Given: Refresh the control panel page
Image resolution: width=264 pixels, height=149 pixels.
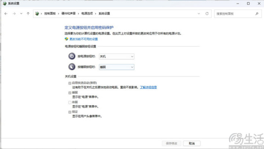Looking at the screenshot, I should coord(207,14).
